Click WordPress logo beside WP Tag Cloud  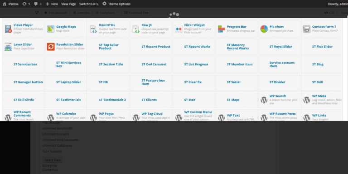click(x=136, y=118)
